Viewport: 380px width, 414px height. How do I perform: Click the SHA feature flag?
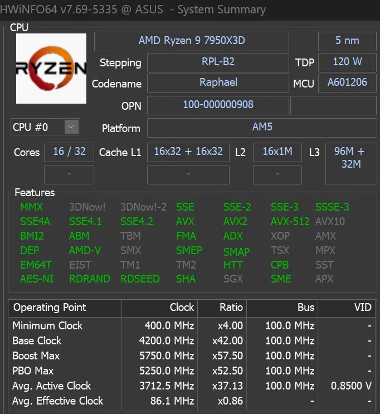(186, 279)
